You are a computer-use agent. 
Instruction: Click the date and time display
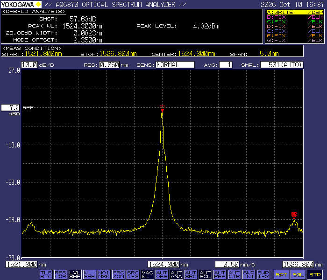(x=292, y=4)
